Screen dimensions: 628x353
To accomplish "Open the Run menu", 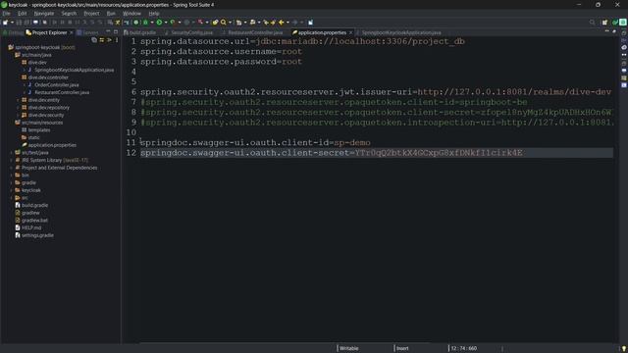I will coord(111,13).
